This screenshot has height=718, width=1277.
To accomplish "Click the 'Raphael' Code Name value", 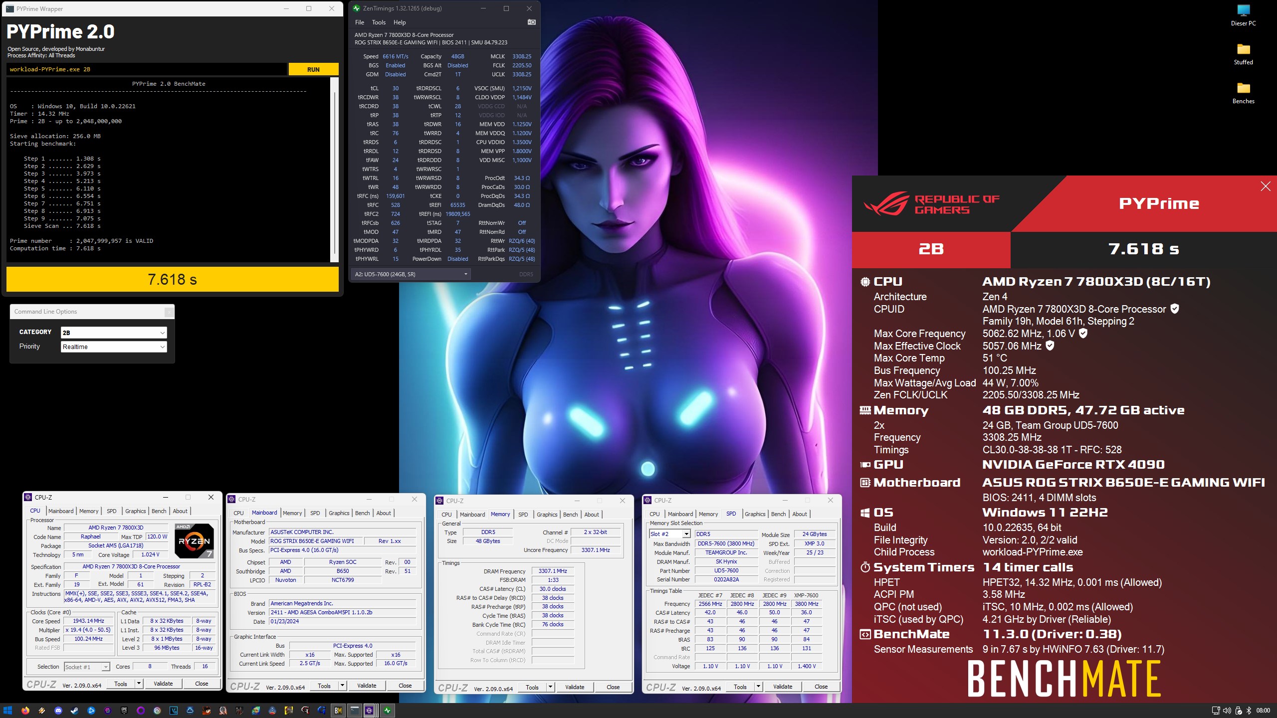I will tap(90, 537).
